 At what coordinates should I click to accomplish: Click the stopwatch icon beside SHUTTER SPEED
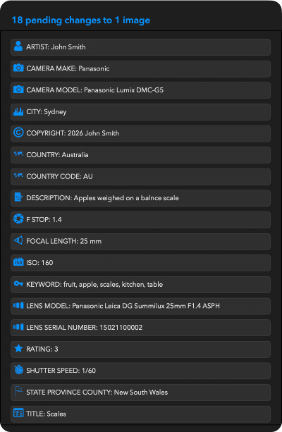(18, 369)
